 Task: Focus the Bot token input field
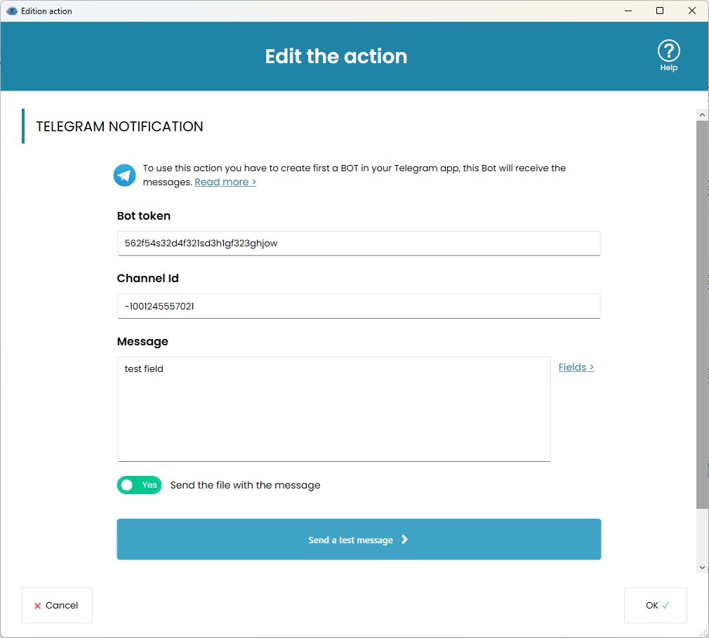(359, 244)
